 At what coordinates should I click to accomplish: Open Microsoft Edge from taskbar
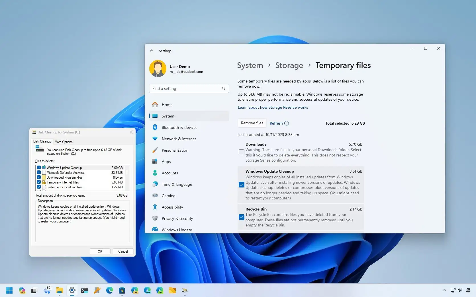110,290
